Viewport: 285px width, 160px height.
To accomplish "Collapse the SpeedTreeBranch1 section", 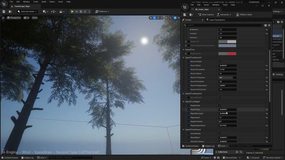I will (183, 58).
